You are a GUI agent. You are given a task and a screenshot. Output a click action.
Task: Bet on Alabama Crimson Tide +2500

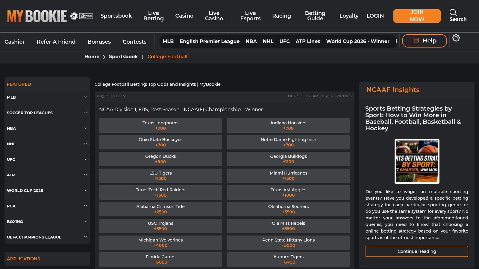160,209
